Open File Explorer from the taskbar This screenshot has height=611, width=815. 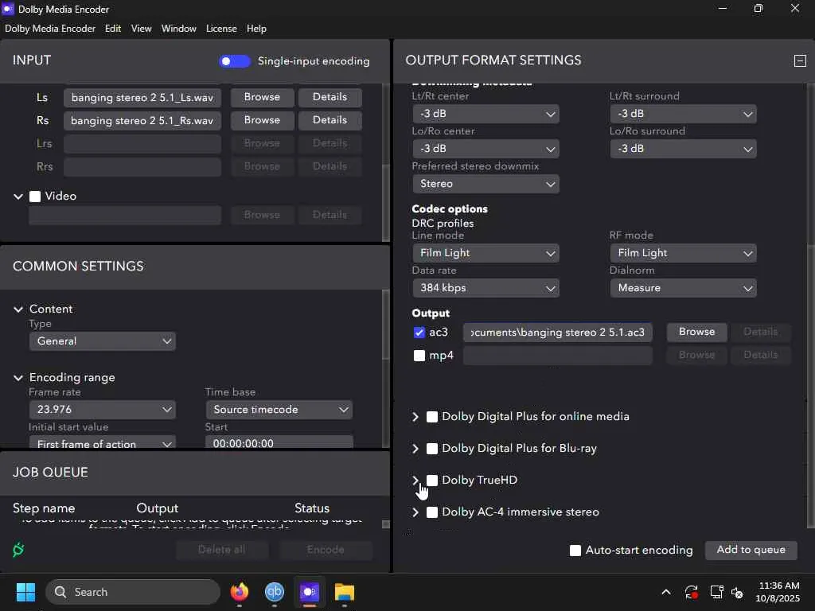click(x=344, y=592)
